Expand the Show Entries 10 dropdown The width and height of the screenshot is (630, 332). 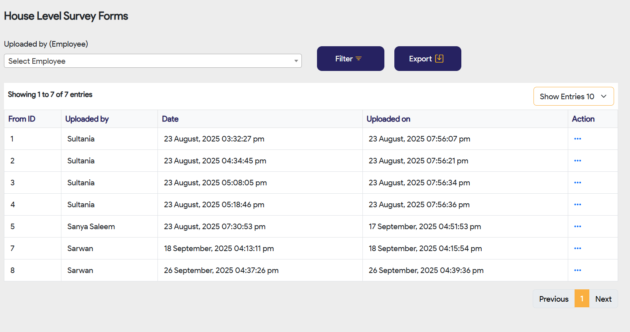coord(573,96)
